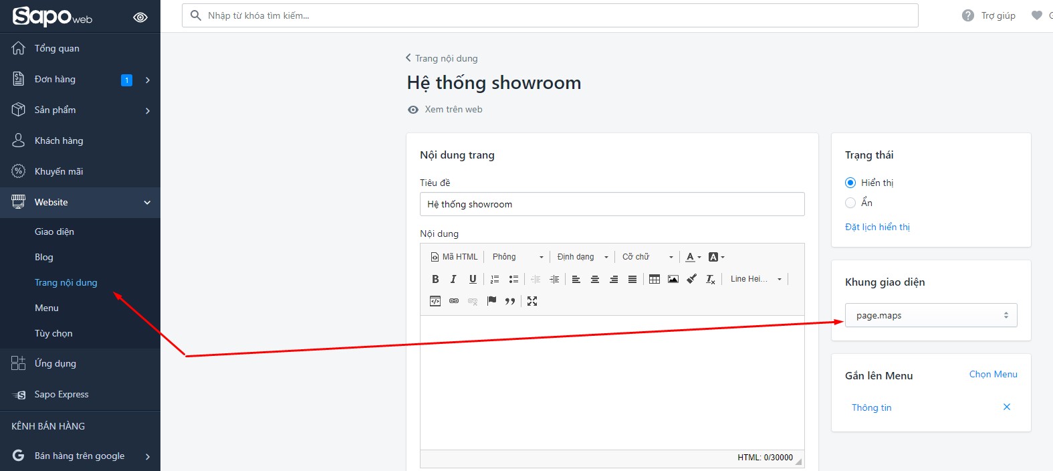The image size is (1053, 471).
Task: Open Menu under Website
Action: 47,308
